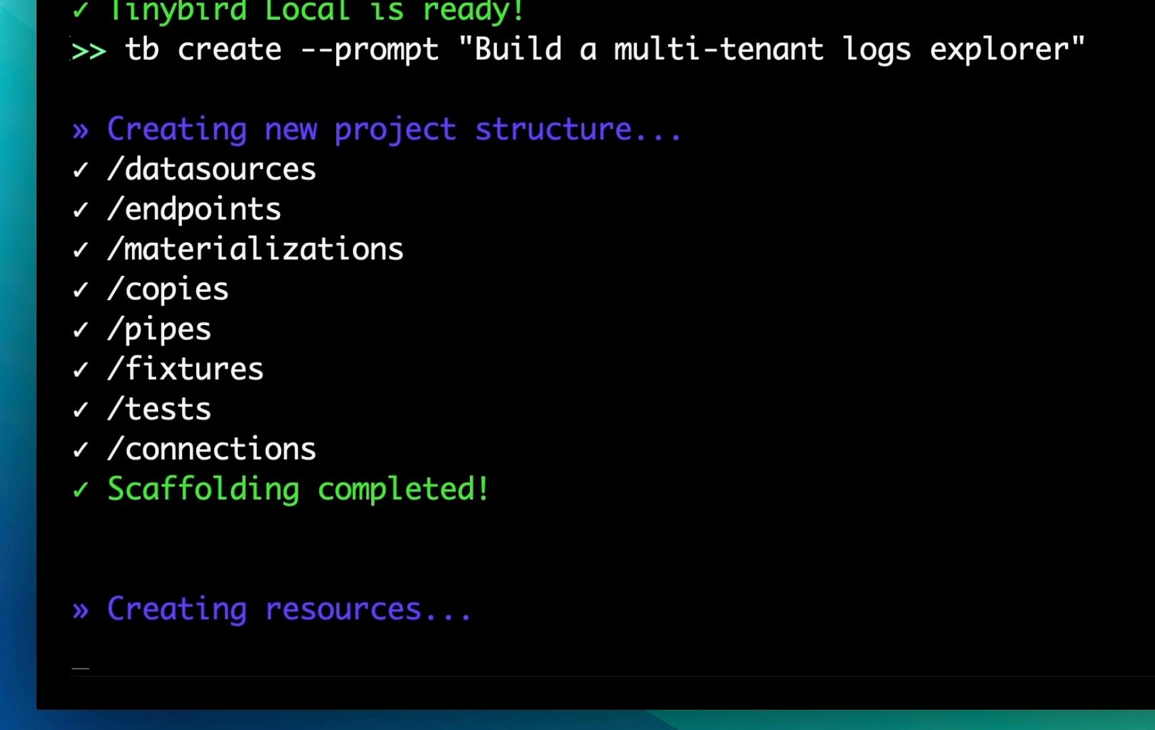Click the checkmark before /materializations
This screenshot has width=1155, height=730.
pos(80,249)
